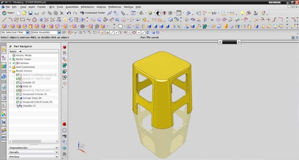
Task: Open the Start application menu
Action: pos(8,13)
